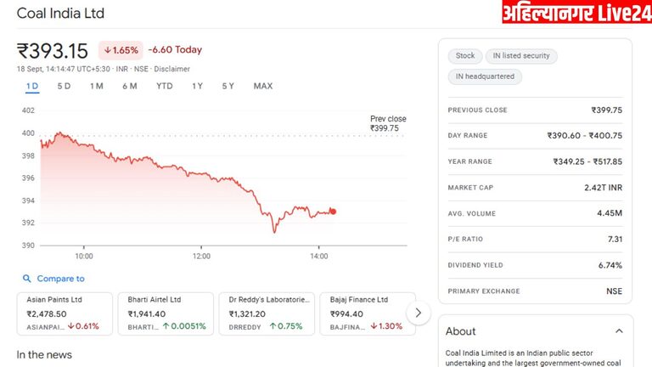The height and width of the screenshot is (367, 652).
Task: Select the 5Y time range tab
Action: [228, 86]
